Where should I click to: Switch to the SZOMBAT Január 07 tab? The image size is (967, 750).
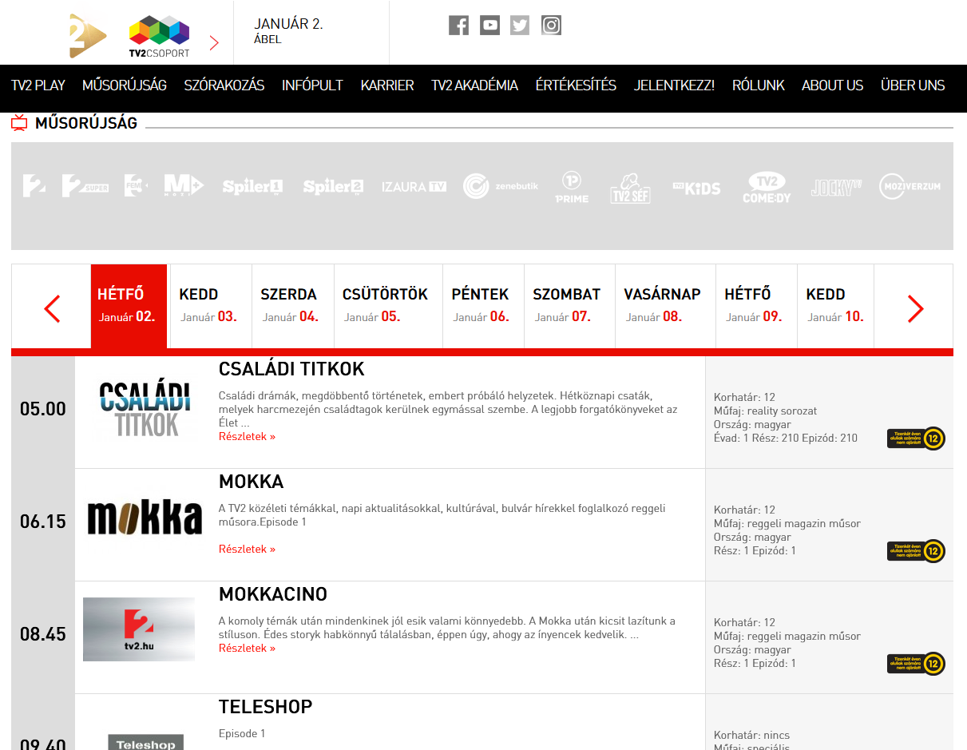569,306
